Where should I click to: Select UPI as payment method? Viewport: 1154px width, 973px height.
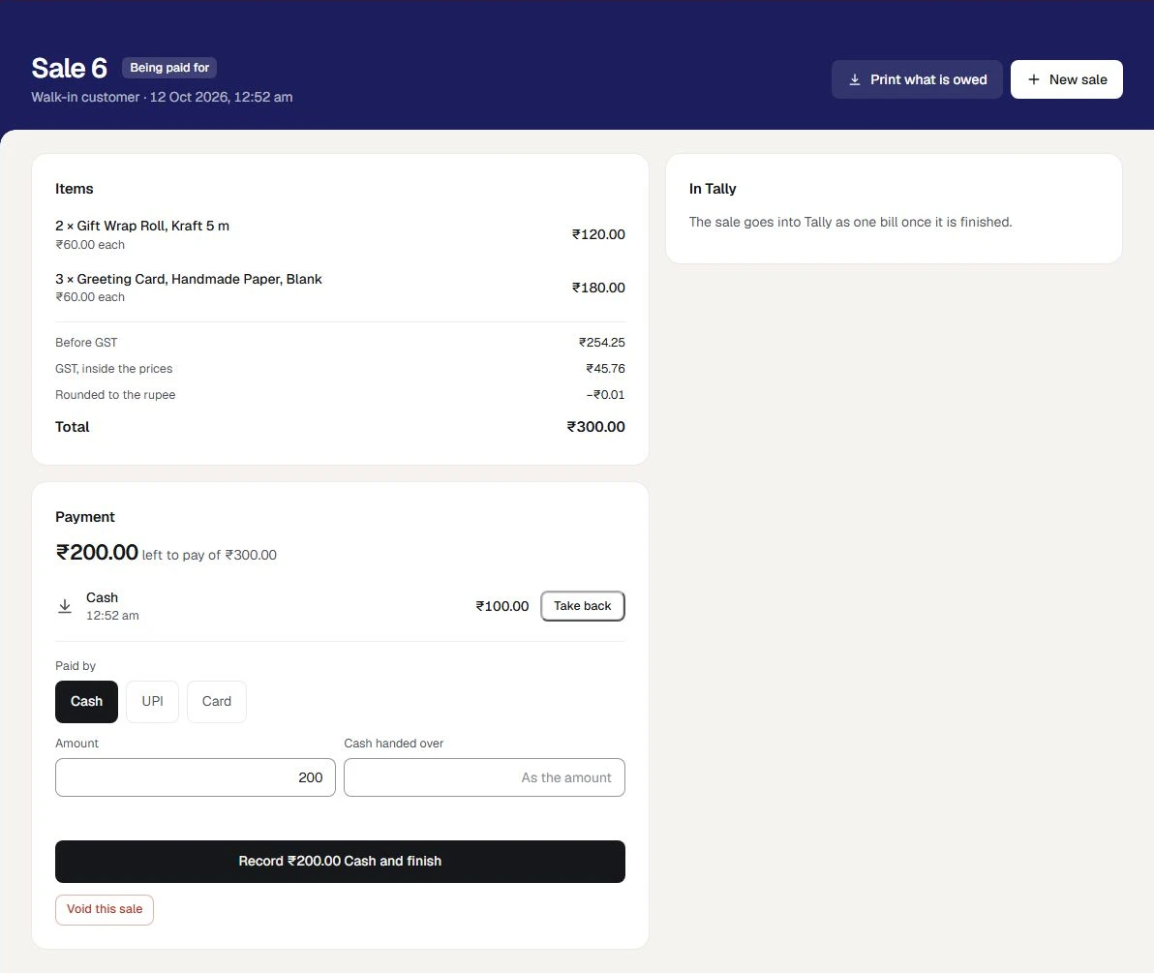pos(152,701)
